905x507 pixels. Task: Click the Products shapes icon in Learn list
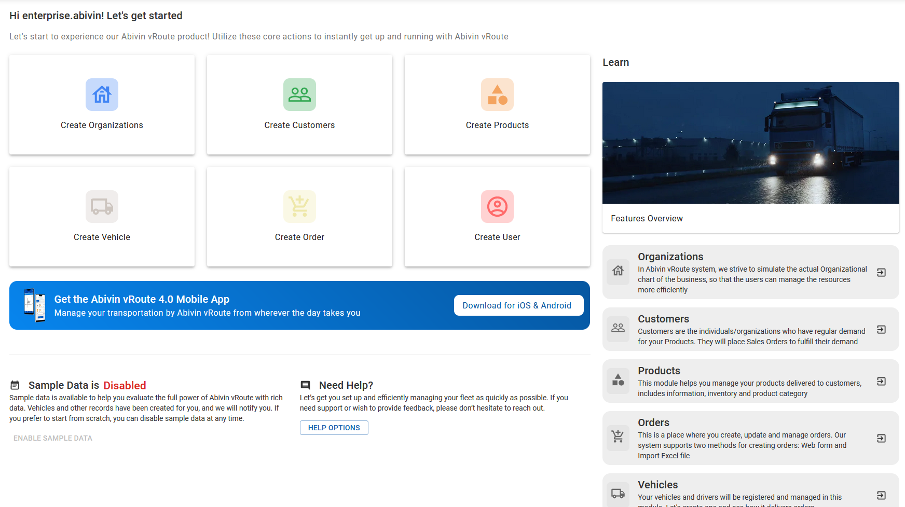click(618, 379)
